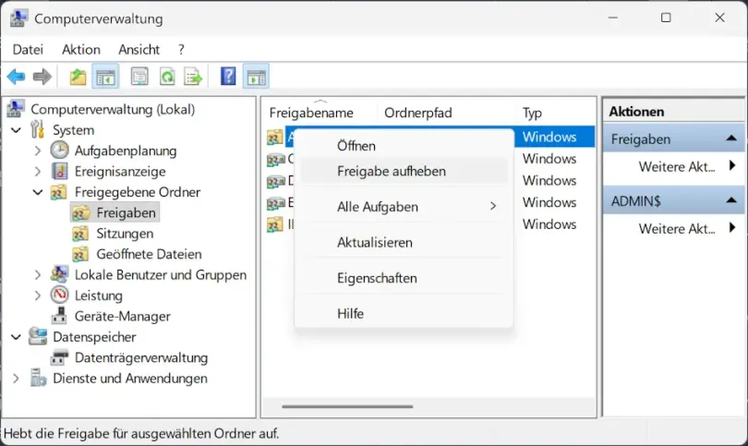748x446 pixels.
Task: Toggle the show/hide console tree icon
Action: pyautogui.click(x=105, y=77)
